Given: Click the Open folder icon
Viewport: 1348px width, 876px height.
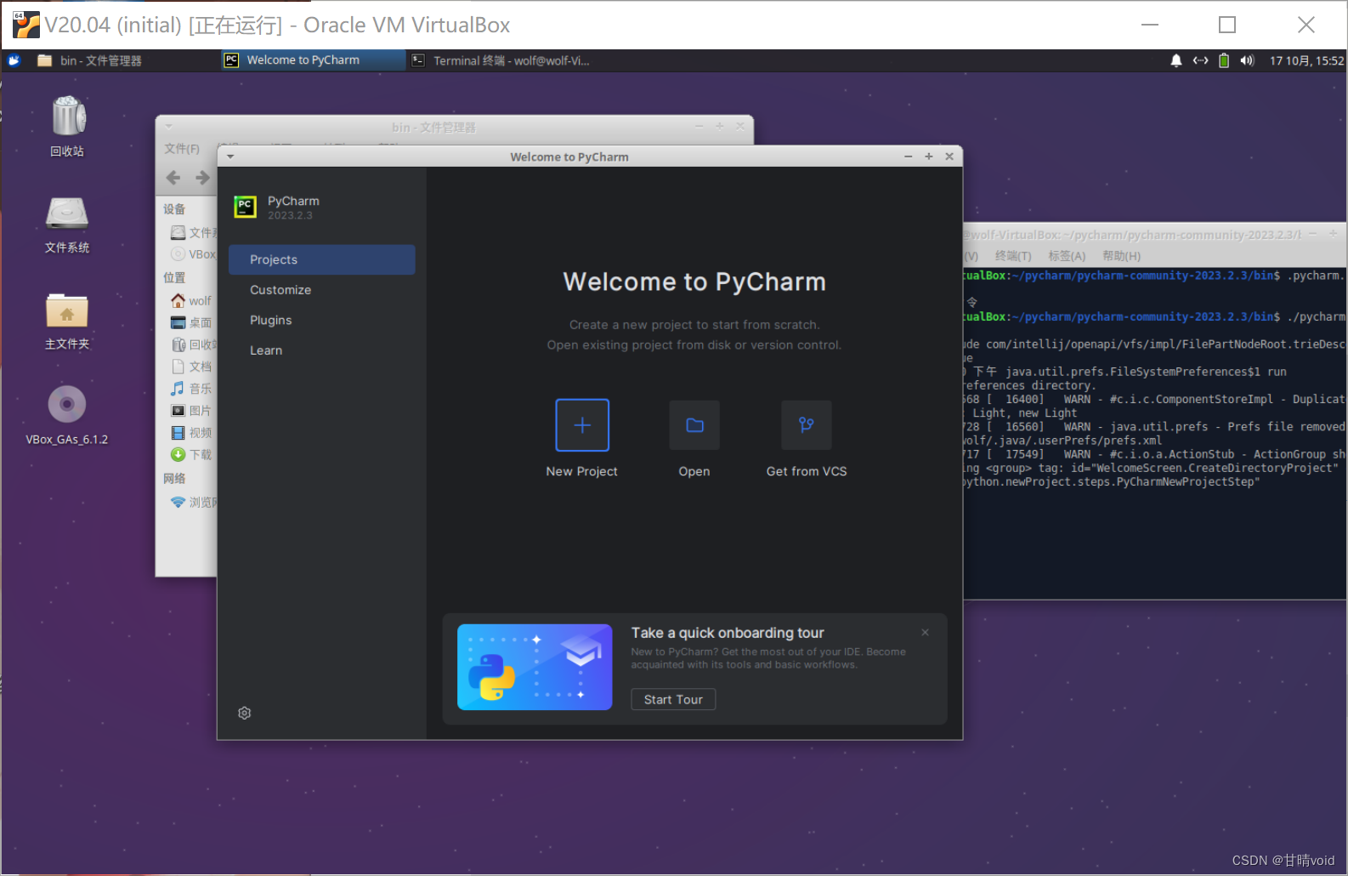Looking at the screenshot, I should click(x=694, y=425).
